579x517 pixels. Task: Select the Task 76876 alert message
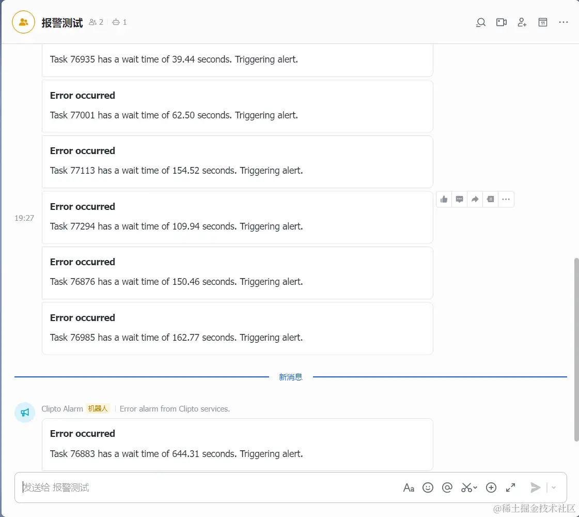[238, 273]
